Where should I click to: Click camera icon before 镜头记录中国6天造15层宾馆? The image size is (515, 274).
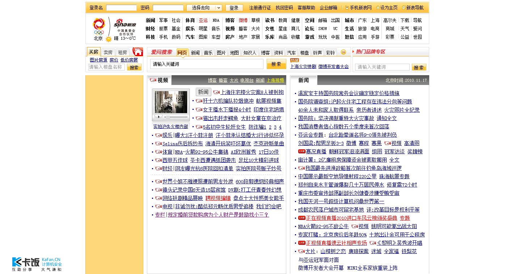tap(158, 190)
